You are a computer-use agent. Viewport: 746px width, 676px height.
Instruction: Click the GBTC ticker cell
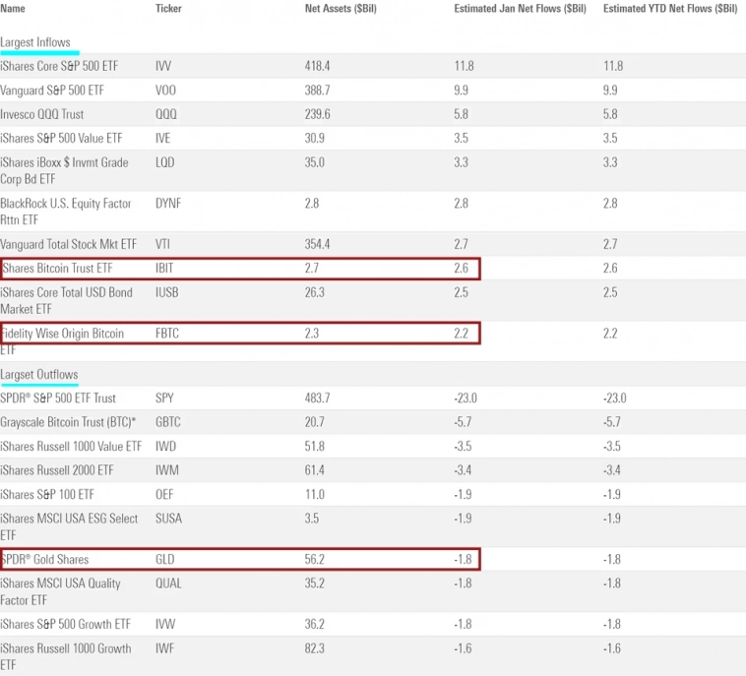[x=168, y=422]
